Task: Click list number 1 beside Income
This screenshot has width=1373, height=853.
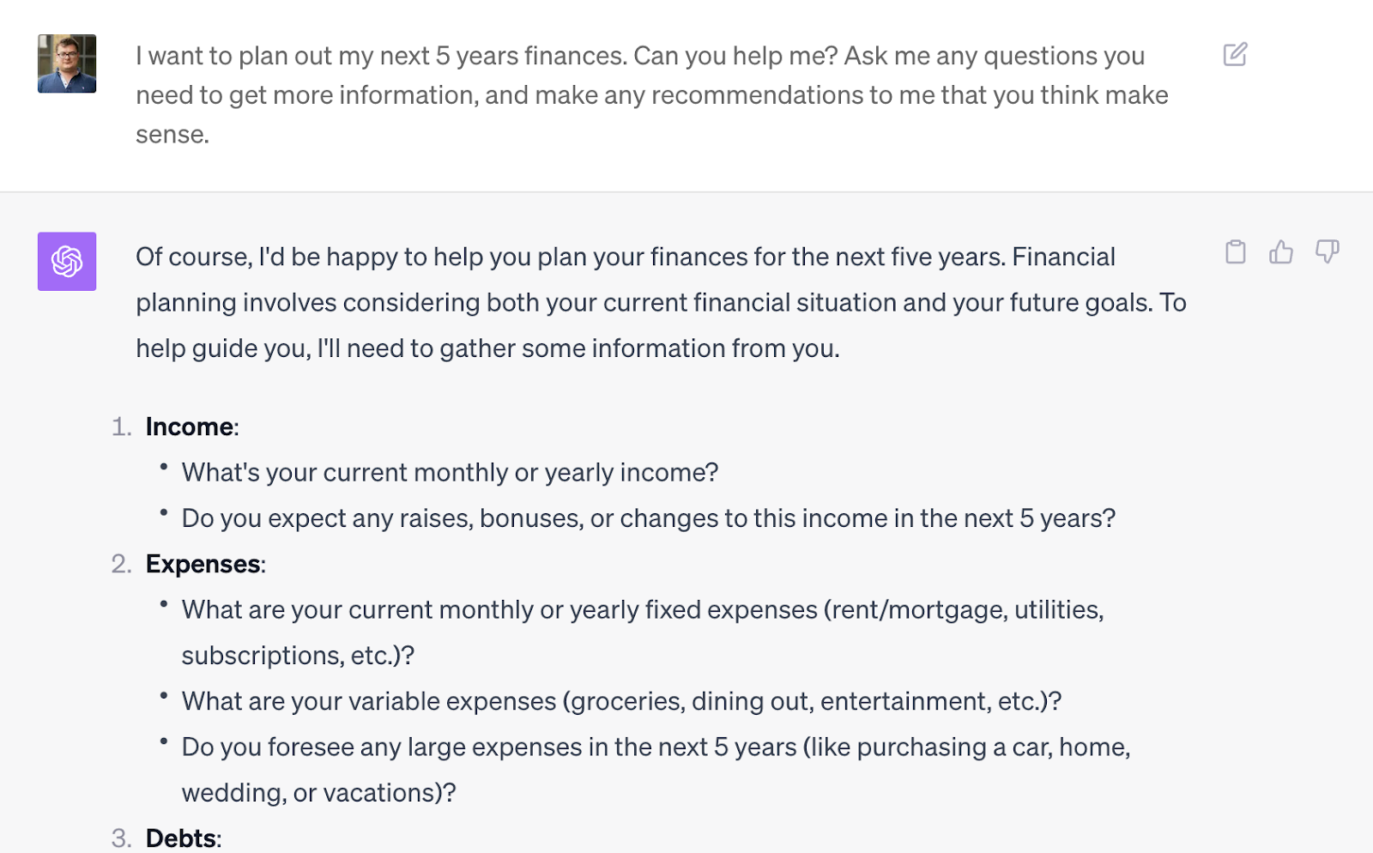Action: coord(121,426)
